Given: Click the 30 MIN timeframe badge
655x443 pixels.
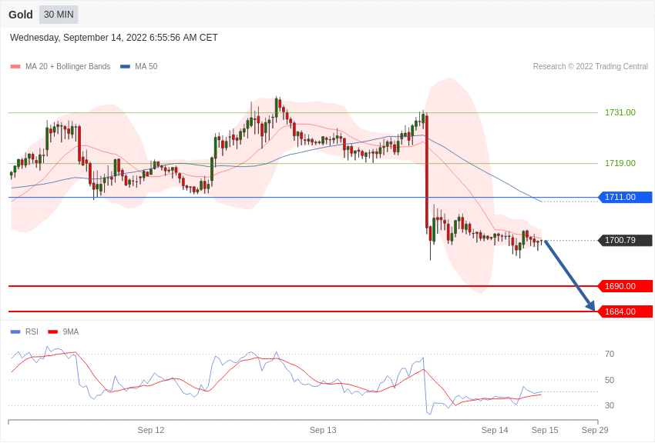Looking at the screenshot, I should point(59,15).
